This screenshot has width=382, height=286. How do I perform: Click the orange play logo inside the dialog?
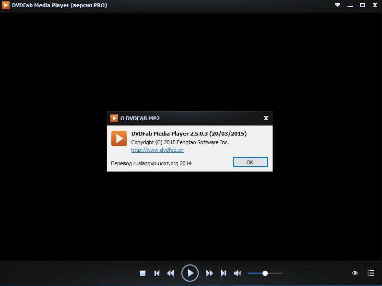point(119,138)
